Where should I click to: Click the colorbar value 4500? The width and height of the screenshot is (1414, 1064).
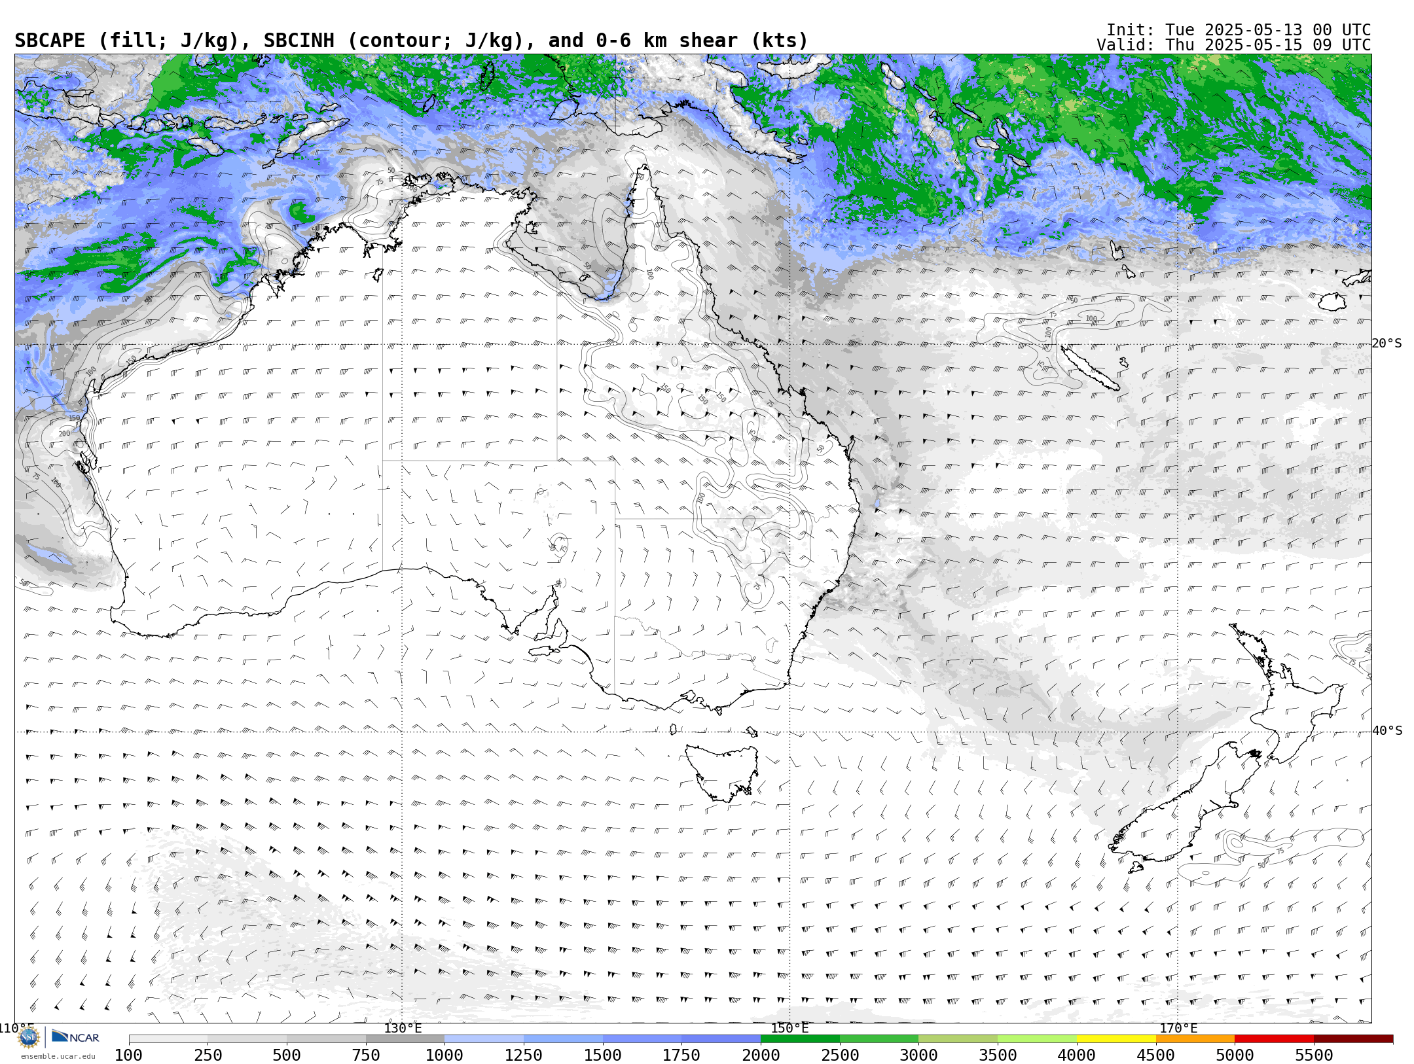click(x=1155, y=1055)
